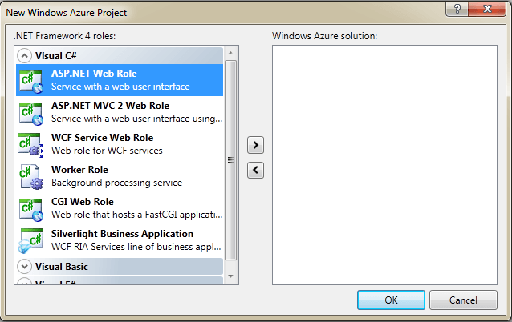Viewport: 512px width, 322px height.
Task: Click 'Service with a web user interface' description
Action: tap(120, 87)
